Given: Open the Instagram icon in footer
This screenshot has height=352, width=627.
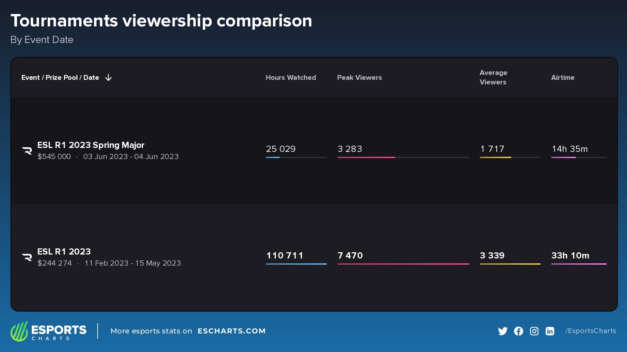Looking at the screenshot, I should coord(534,331).
